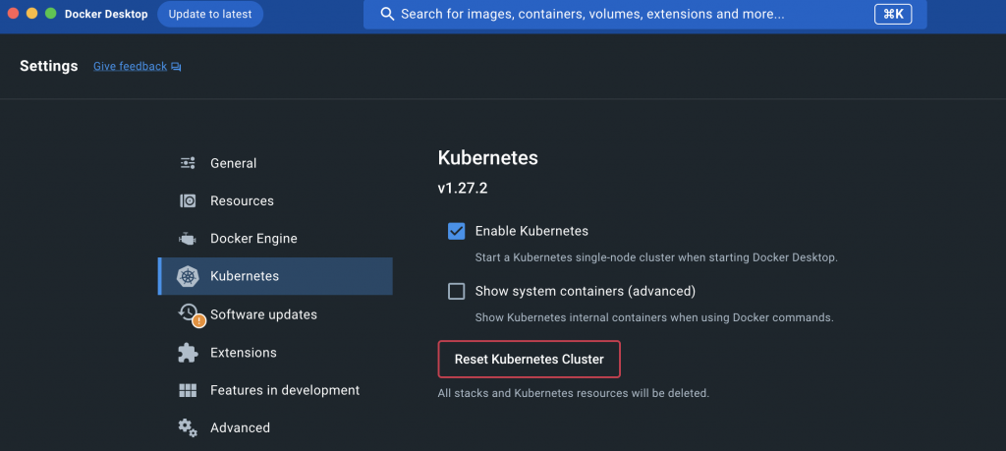Select Features in development tab

[x=285, y=390]
